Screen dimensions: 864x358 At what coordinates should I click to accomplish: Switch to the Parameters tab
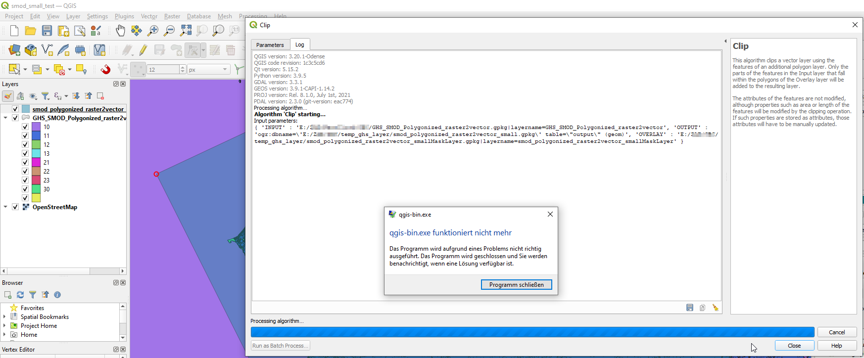click(270, 45)
